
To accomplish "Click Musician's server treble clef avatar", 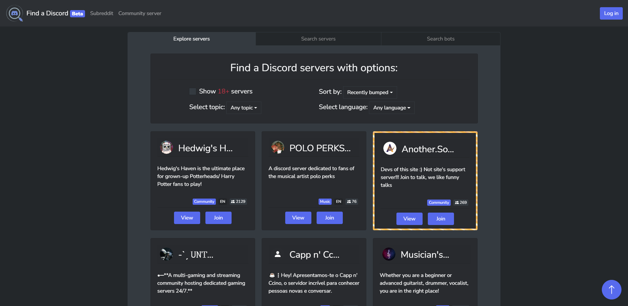I will click(389, 254).
